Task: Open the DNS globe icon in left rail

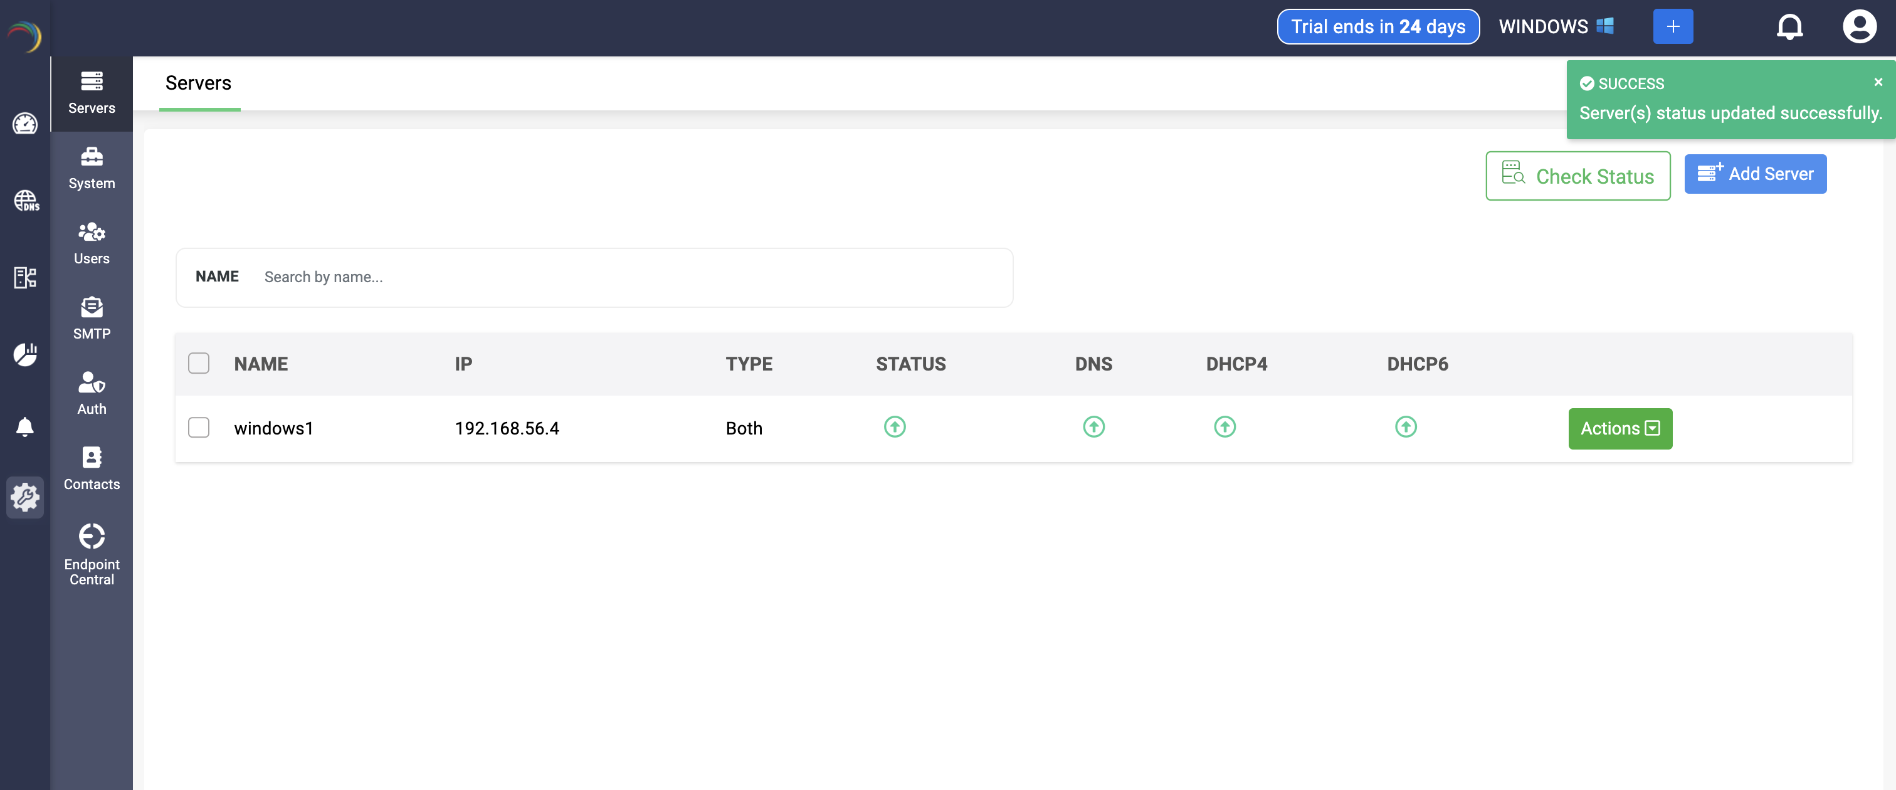Action: [26, 200]
